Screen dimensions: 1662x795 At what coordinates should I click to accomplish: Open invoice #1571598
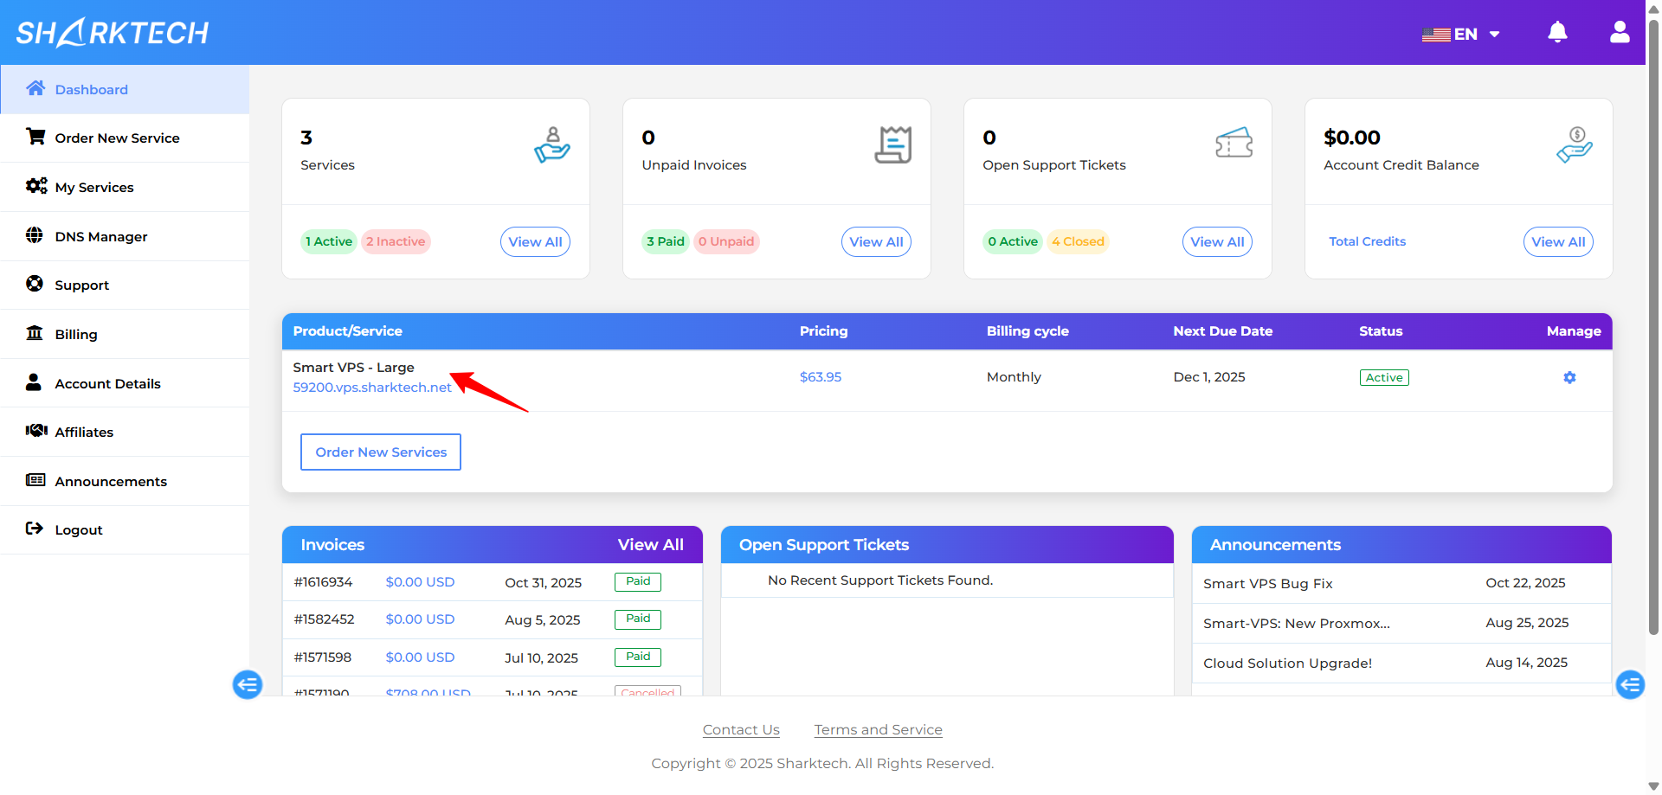(x=322, y=657)
